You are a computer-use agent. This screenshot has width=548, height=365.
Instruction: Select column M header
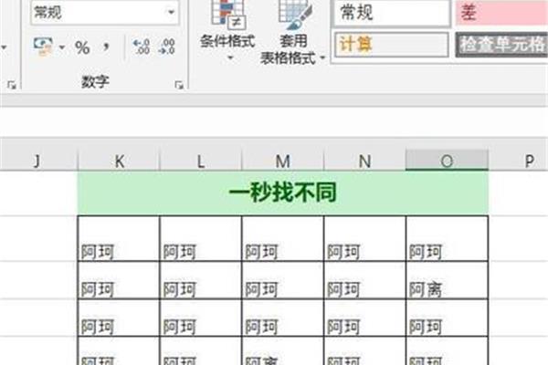tap(283, 161)
